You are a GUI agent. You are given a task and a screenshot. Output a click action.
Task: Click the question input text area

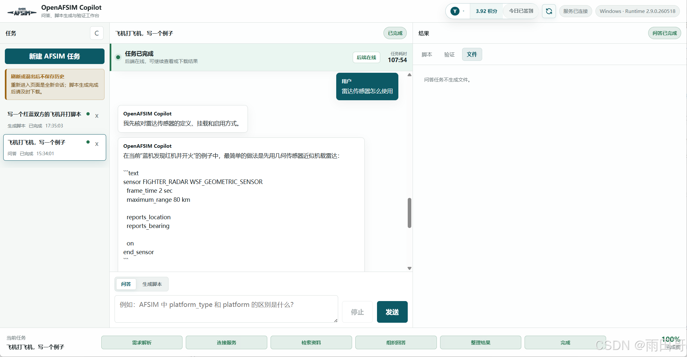point(226,309)
